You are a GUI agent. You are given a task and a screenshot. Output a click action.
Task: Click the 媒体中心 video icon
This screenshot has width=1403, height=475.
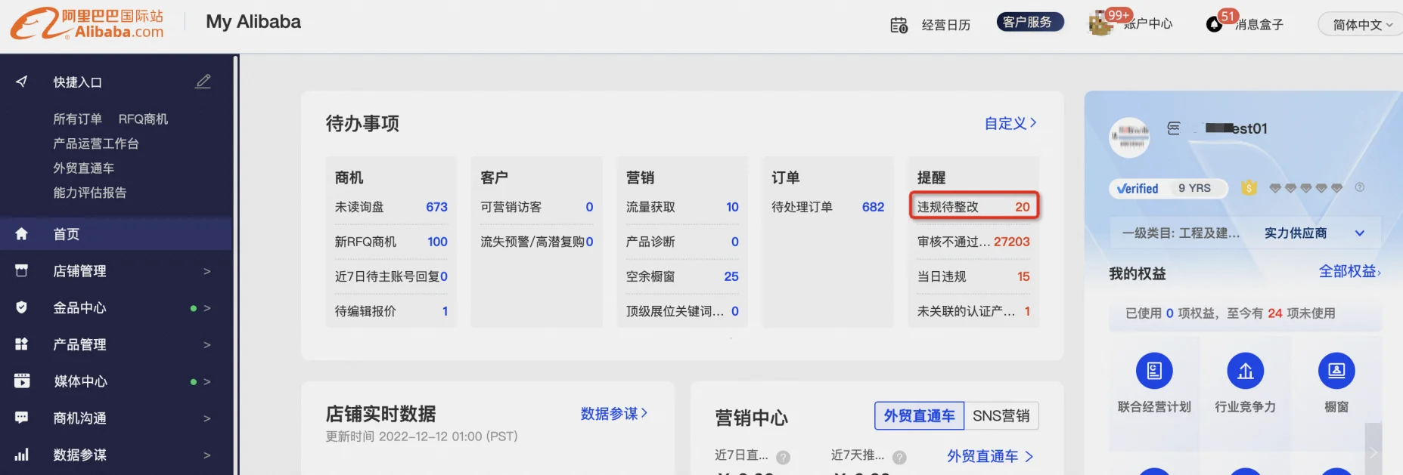[22, 381]
